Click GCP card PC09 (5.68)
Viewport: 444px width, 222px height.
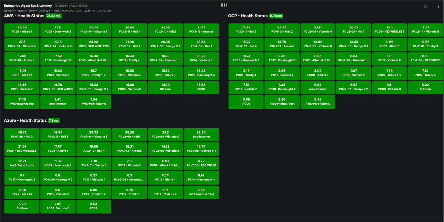click(x=246, y=102)
